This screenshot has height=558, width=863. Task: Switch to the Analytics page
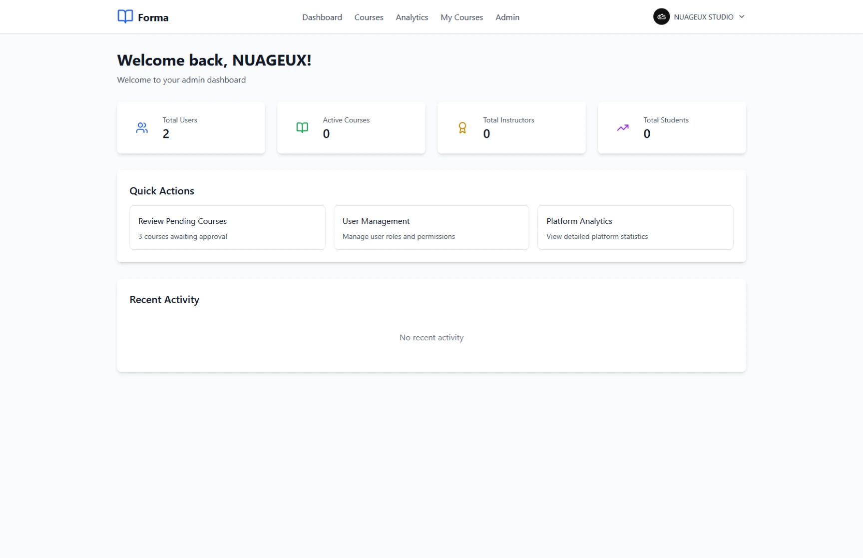pyautogui.click(x=412, y=17)
